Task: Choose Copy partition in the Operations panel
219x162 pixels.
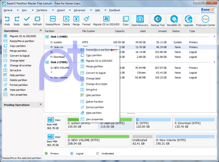Action: pos(18,46)
